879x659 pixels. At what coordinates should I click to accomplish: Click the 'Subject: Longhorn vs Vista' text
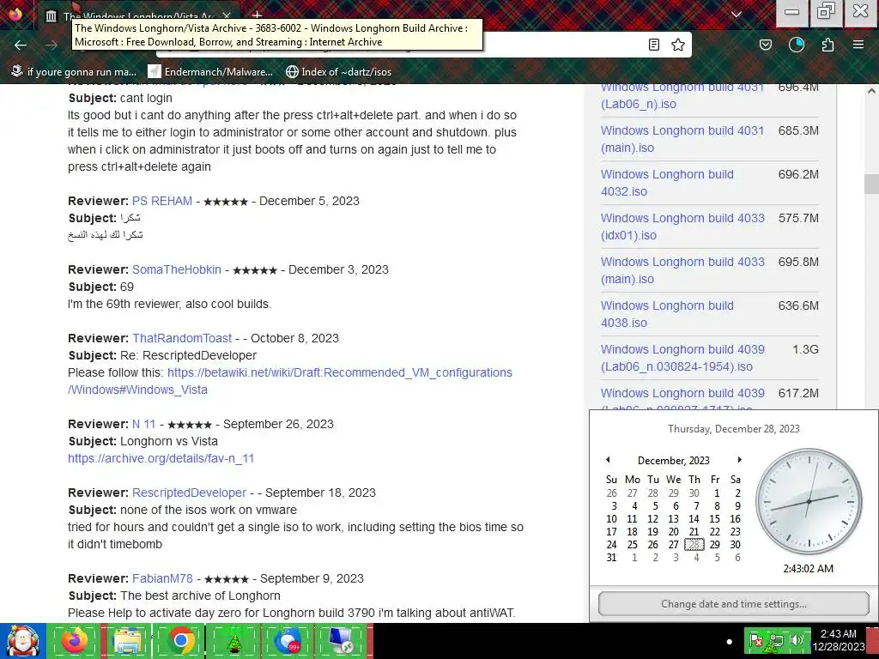pyautogui.click(x=142, y=441)
